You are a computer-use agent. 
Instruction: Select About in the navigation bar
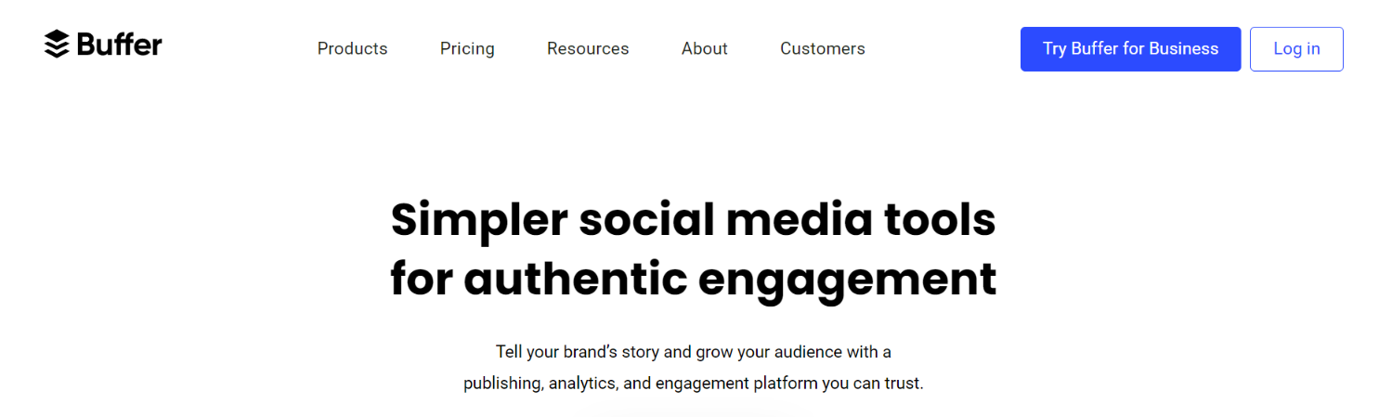point(705,48)
